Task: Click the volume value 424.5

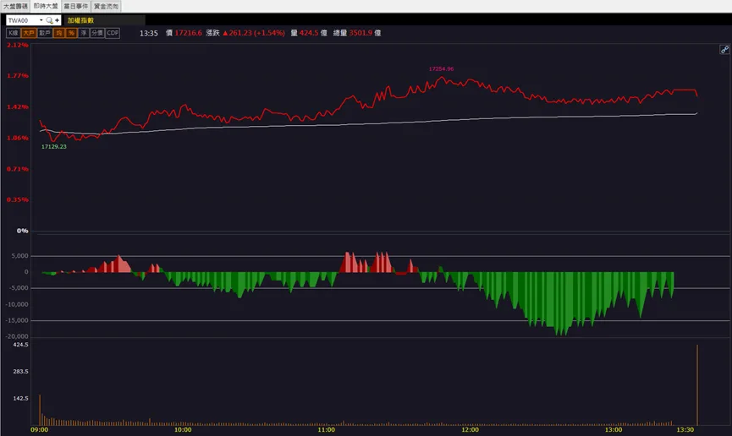Action: point(309,33)
